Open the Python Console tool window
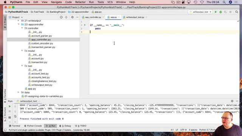This screenshot has height=136, width=242. pos(33,126)
